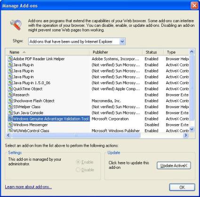Click the Shockwave Flash Object icon
The image size is (200, 197).
[x=10, y=101]
